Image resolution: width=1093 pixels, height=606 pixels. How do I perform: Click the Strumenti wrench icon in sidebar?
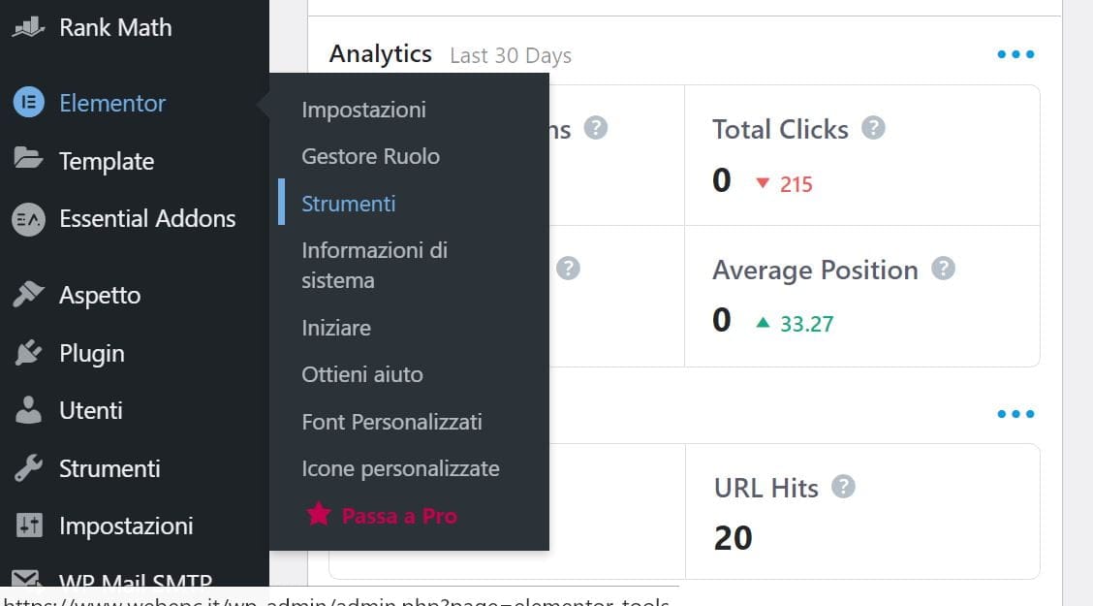pyautogui.click(x=28, y=468)
